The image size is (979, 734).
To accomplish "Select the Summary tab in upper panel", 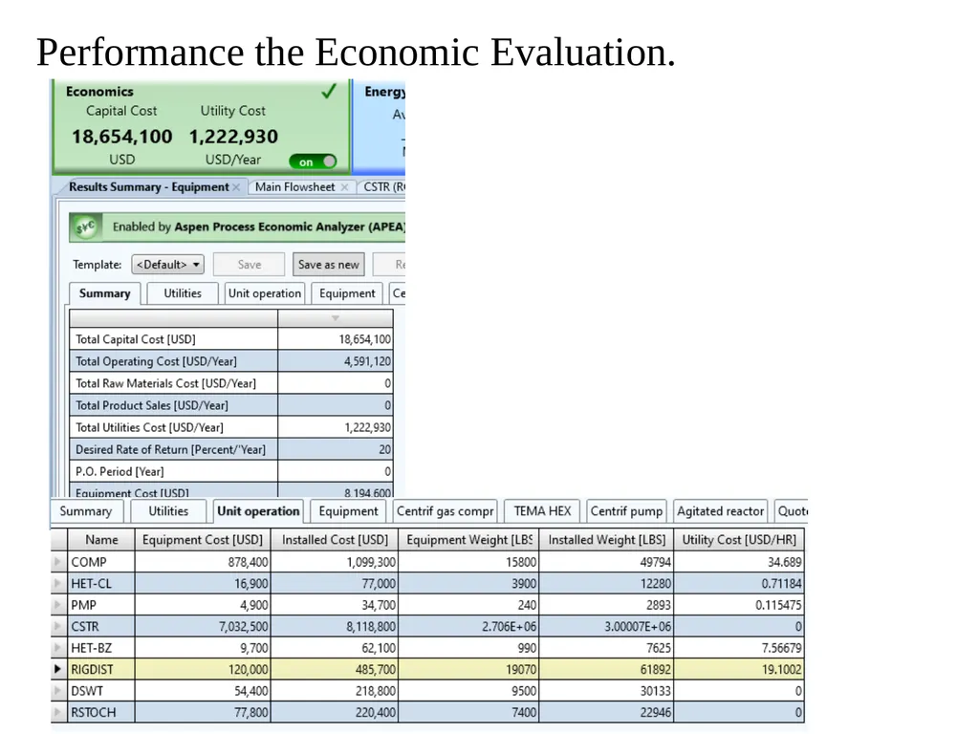I will click(105, 293).
